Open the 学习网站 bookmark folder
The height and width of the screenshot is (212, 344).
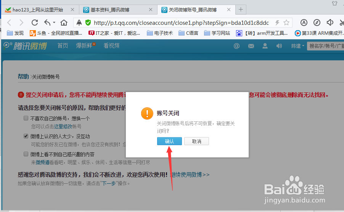point(217,33)
